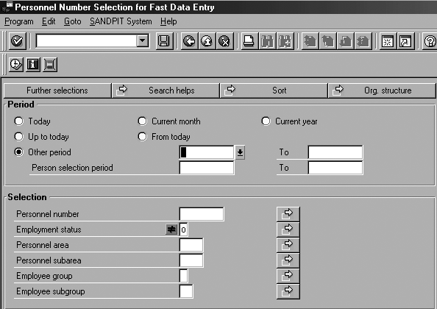Click the Save diskette icon
The width and height of the screenshot is (437, 309).
pyautogui.click(x=164, y=41)
